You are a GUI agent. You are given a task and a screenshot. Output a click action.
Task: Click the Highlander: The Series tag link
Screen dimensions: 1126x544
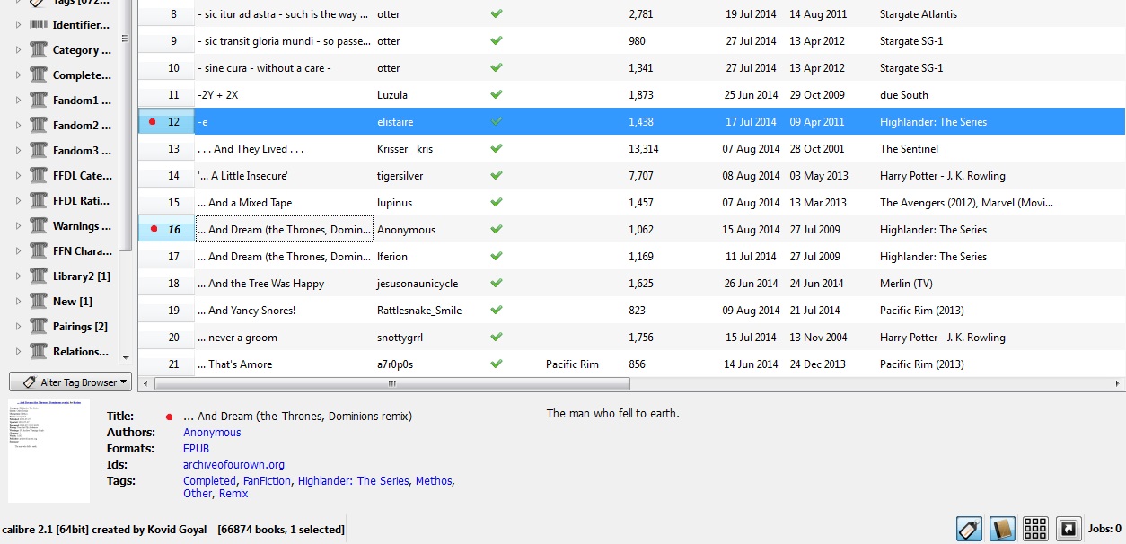pos(353,481)
